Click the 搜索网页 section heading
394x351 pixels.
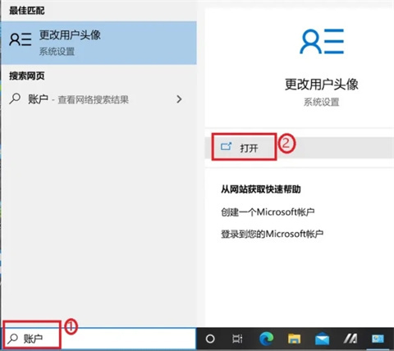click(27, 75)
